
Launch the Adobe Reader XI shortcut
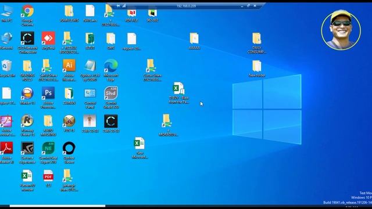(6, 149)
